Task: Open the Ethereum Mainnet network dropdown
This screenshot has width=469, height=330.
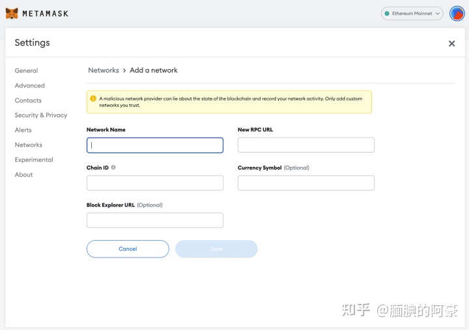Action: [412, 13]
